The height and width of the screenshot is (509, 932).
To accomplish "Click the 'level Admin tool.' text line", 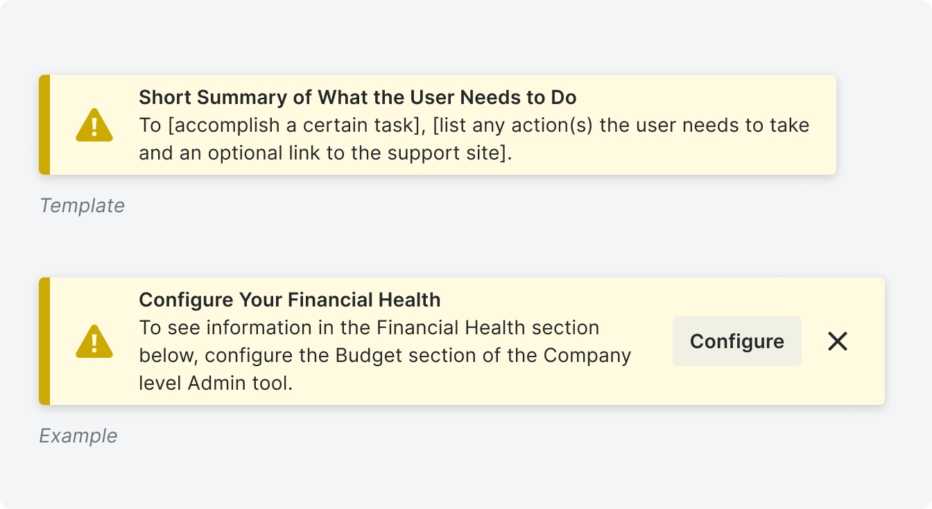I will coord(216,383).
